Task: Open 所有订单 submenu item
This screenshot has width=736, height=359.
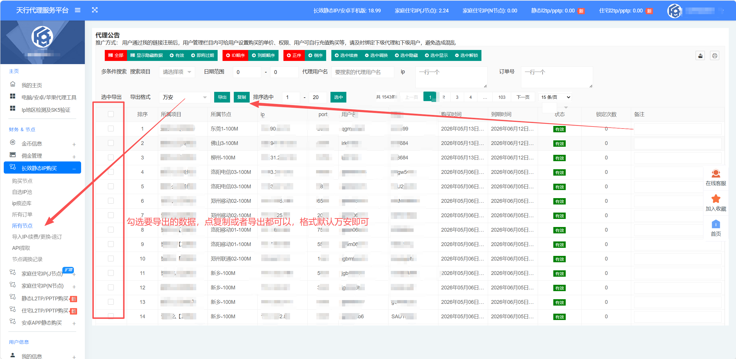Action: [x=22, y=215]
